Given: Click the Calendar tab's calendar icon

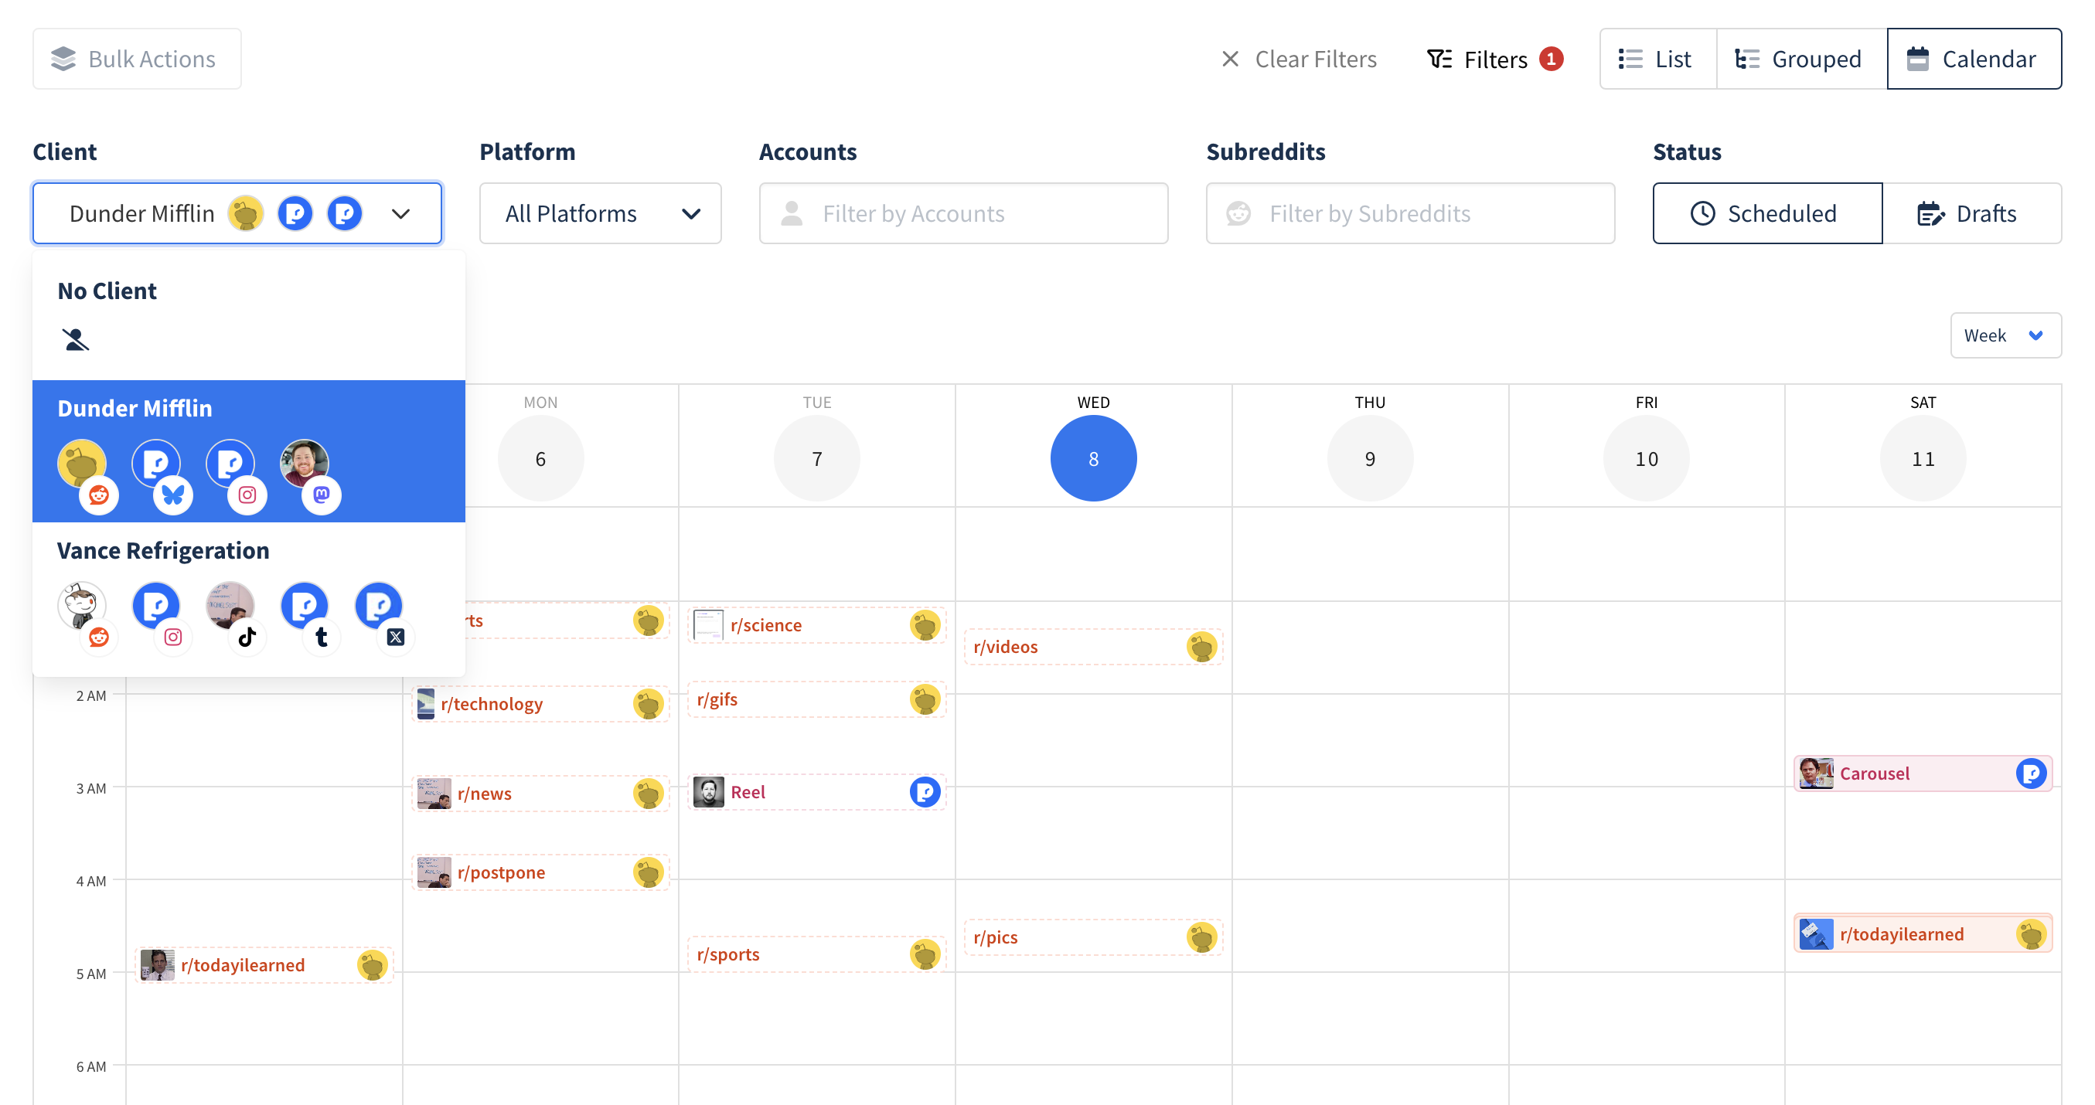Looking at the screenshot, I should pos(1918,59).
